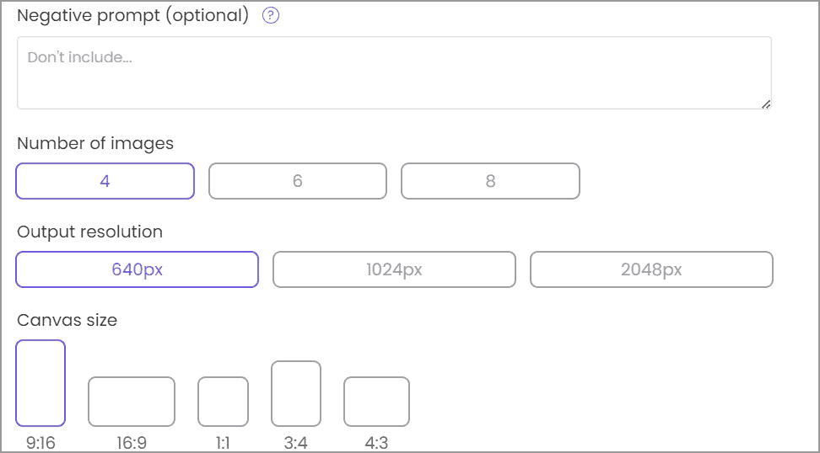Click the "Negative prompt (optional)" label

[132, 16]
